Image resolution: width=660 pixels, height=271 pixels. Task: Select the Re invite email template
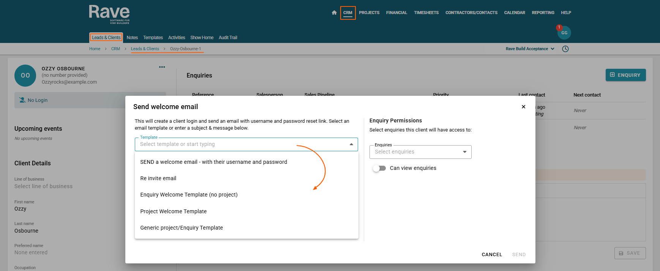(158, 178)
